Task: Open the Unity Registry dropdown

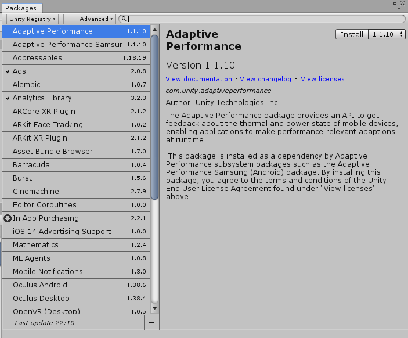Action: (33, 19)
